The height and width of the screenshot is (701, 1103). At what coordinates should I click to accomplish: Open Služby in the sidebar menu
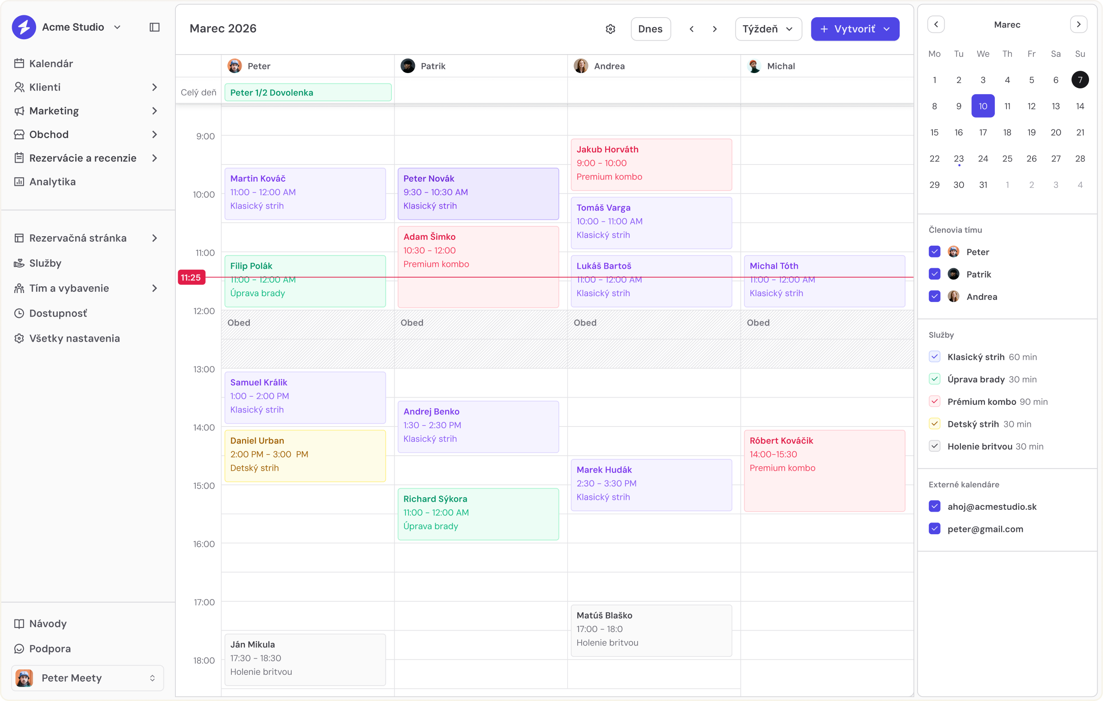pyautogui.click(x=45, y=263)
